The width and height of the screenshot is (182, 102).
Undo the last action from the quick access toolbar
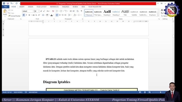point(11,3)
